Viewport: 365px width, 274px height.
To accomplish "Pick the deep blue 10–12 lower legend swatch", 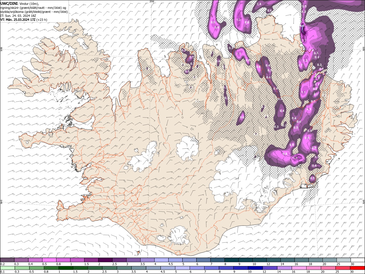I will (x=255, y=268).
